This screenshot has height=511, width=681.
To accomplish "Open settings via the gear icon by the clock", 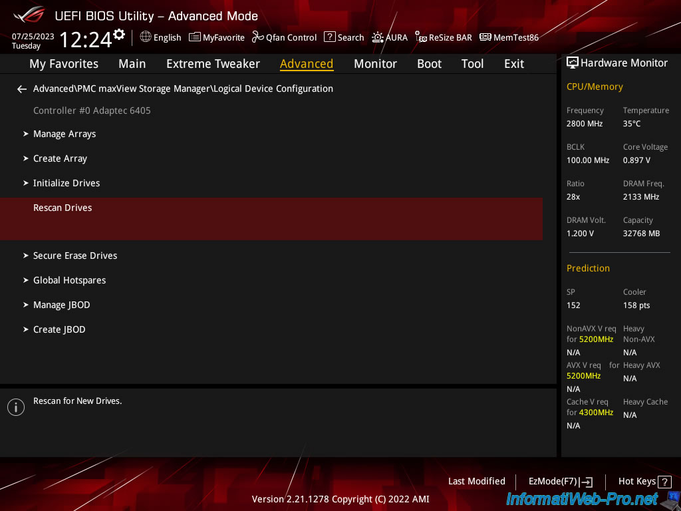I will pos(119,34).
